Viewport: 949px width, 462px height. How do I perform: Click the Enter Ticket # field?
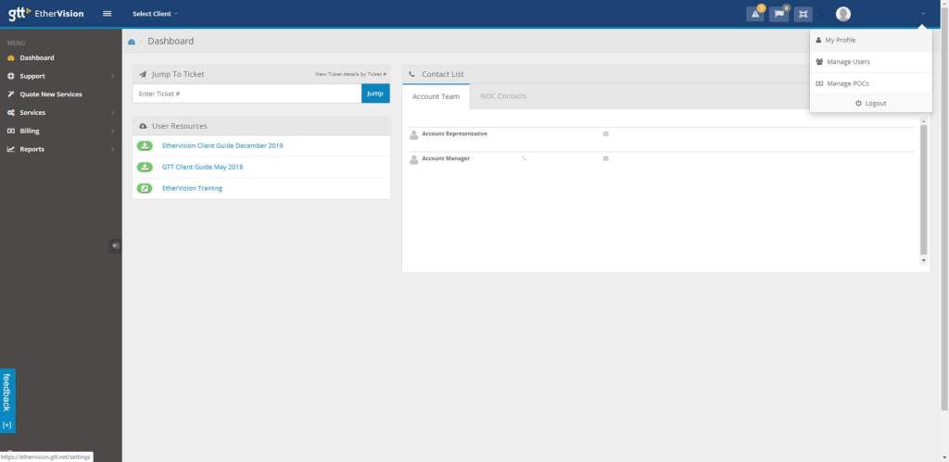[x=247, y=94]
